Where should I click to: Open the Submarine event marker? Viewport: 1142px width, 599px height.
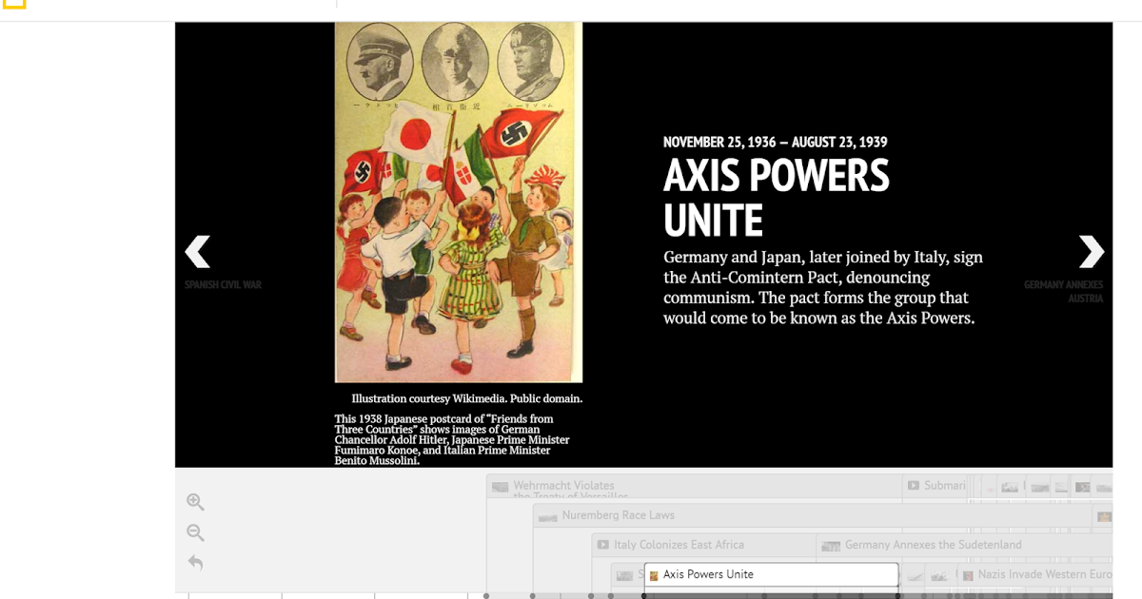[x=936, y=487]
